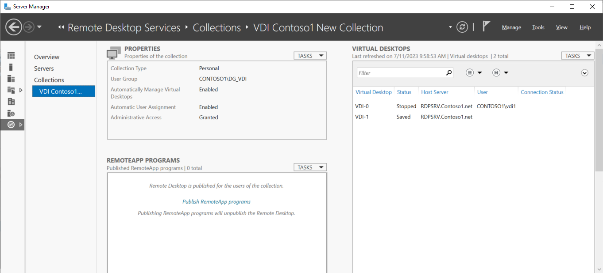
Task: Go to Overview in the navigation pane
Action: pos(46,57)
